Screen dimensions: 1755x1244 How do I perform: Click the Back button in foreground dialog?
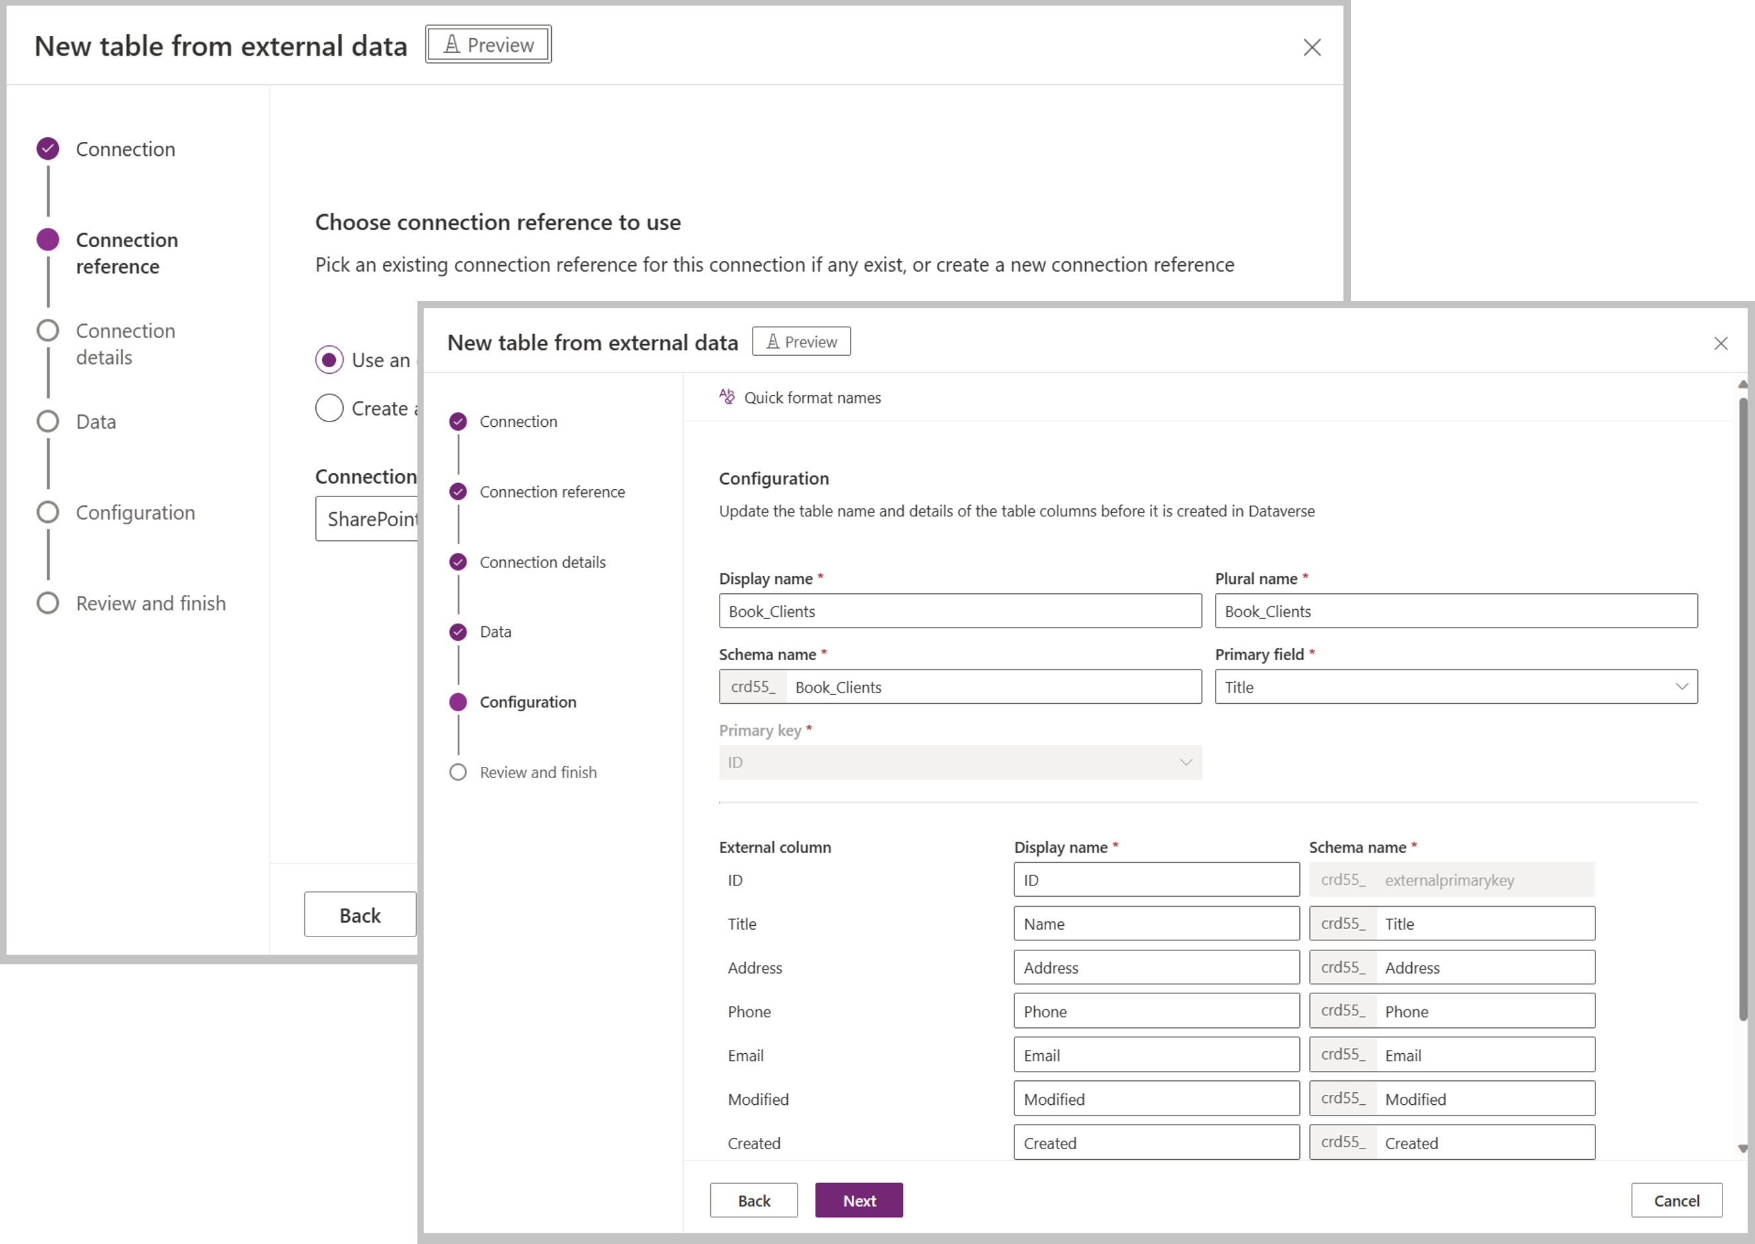[x=754, y=1200]
